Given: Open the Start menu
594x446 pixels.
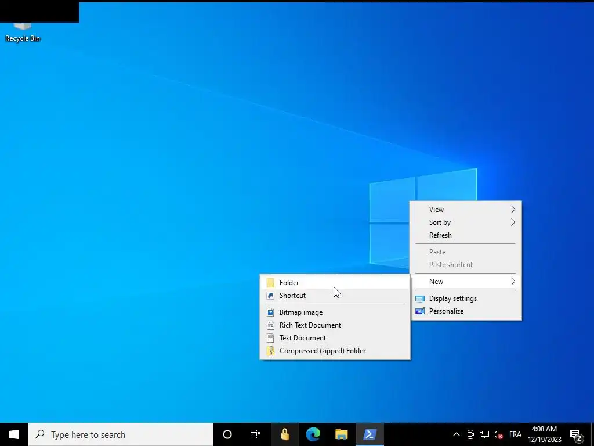Looking at the screenshot, I should click(x=14, y=434).
